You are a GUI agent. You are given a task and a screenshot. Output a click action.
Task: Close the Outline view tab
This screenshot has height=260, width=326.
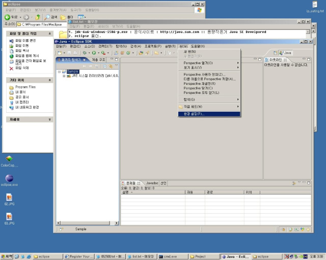click(x=285, y=60)
